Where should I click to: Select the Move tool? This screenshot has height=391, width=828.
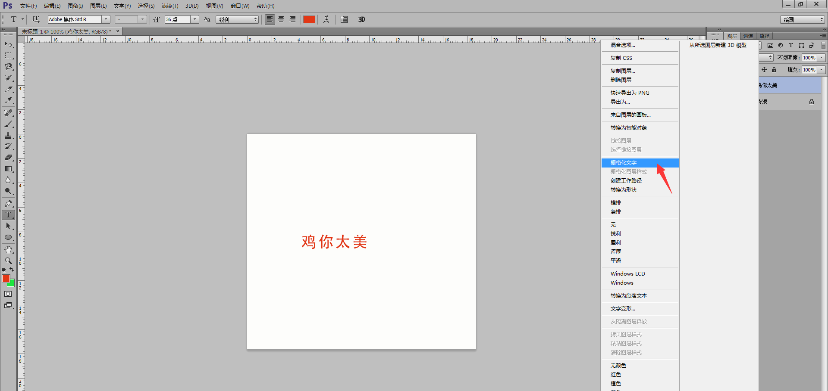click(x=8, y=44)
